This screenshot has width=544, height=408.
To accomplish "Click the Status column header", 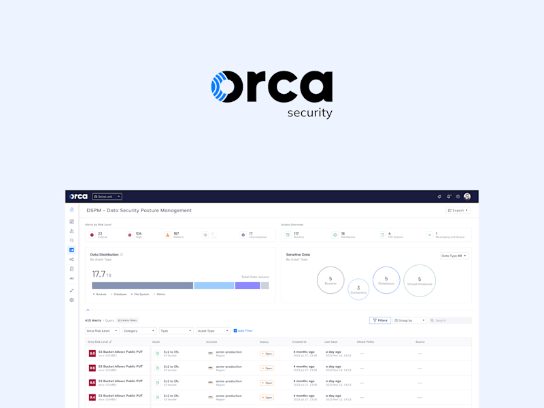I will (x=264, y=342).
